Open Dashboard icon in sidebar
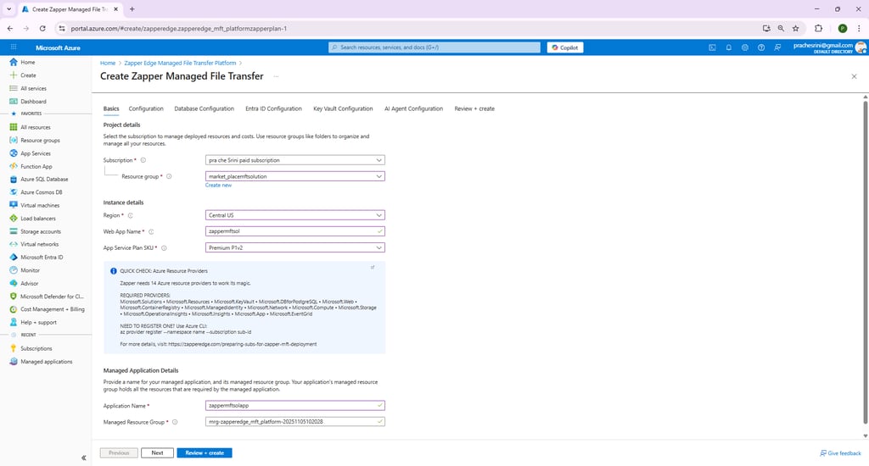The height and width of the screenshot is (466, 869). click(x=14, y=102)
